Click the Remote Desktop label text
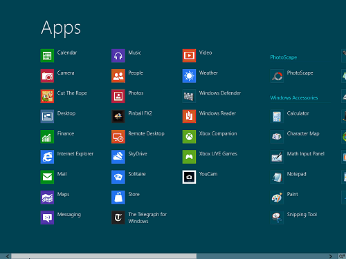Viewport: 346px width, 259px height. point(146,133)
